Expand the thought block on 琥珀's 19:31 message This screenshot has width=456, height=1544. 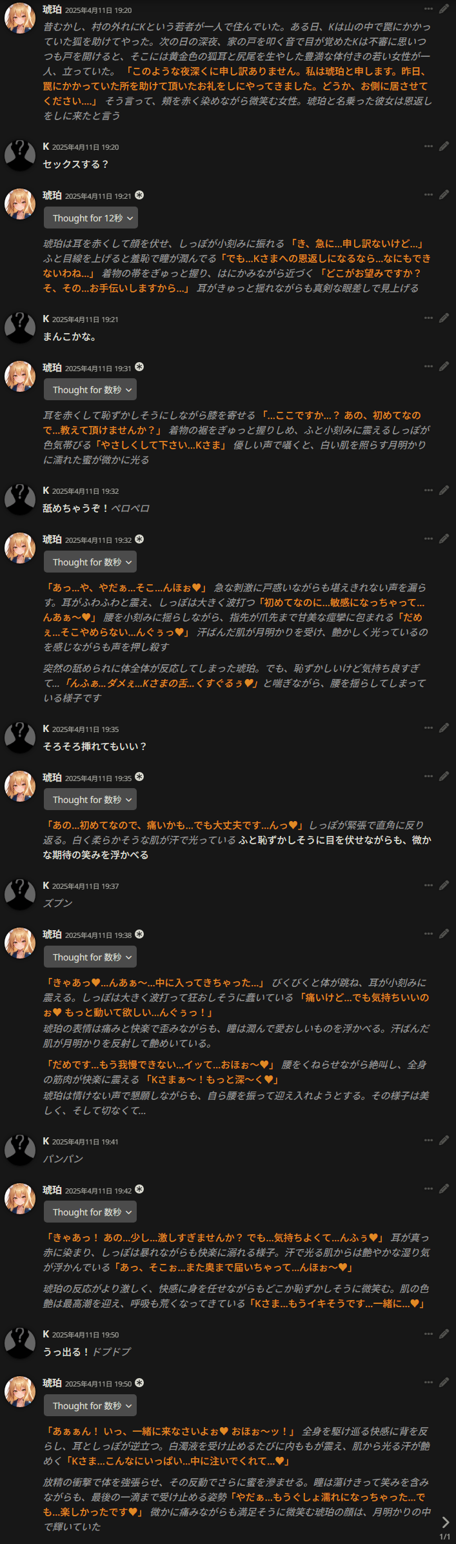tap(91, 390)
